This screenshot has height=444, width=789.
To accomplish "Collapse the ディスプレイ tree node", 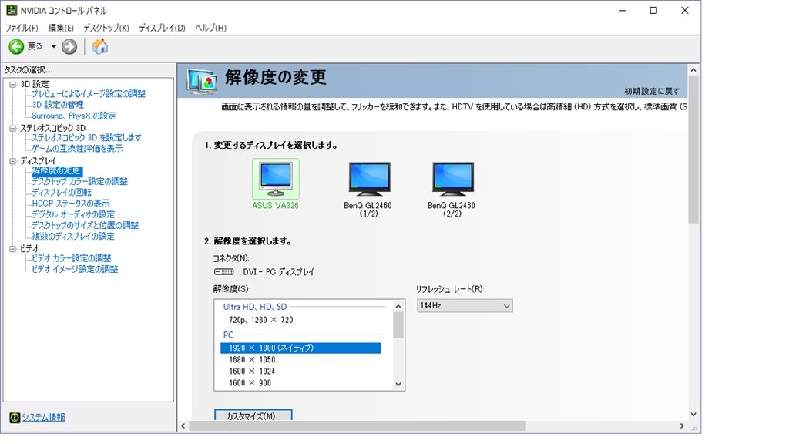I will (13, 161).
